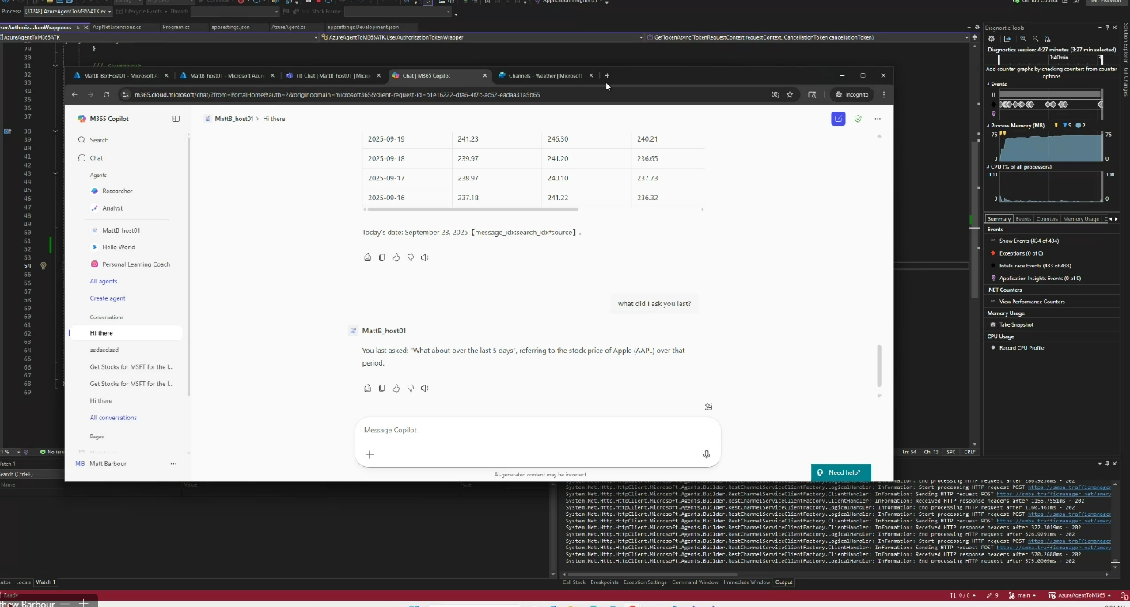Select the Events tab in Diagnostic Tools
This screenshot has height=607, width=1130.
coord(1023,219)
